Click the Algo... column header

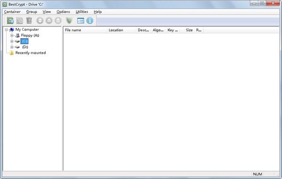(158, 30)
